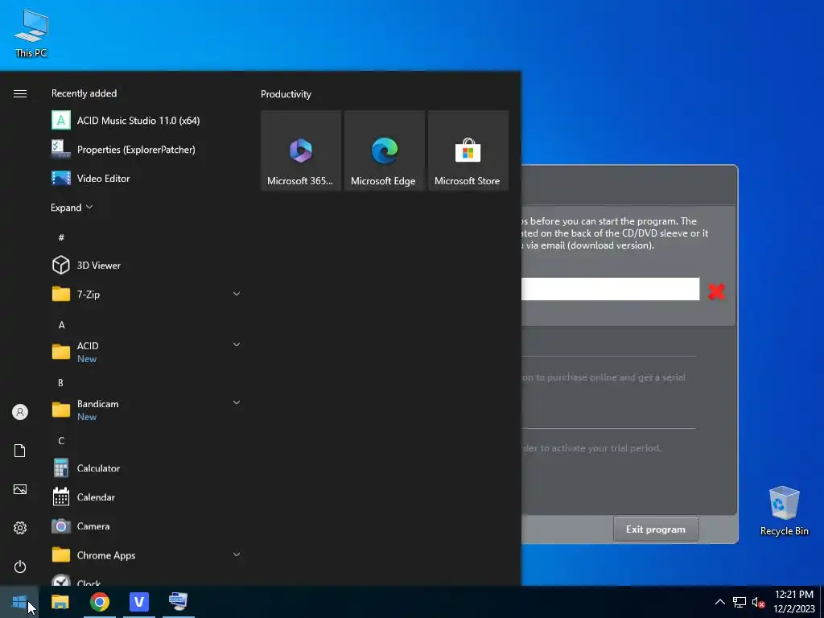Click Exit program button
This screenshot has height=618, width=824.
tap(655, 529)
